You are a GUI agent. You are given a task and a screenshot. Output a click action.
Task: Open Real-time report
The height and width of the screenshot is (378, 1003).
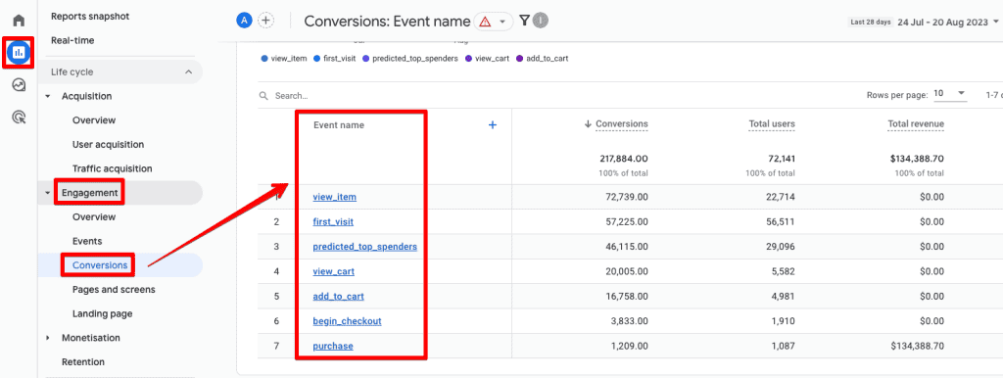[72, 40]
